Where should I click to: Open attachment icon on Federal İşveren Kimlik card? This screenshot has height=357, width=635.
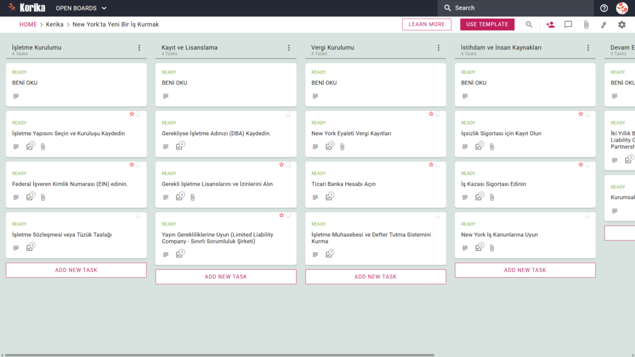click(x=43, y=197)
